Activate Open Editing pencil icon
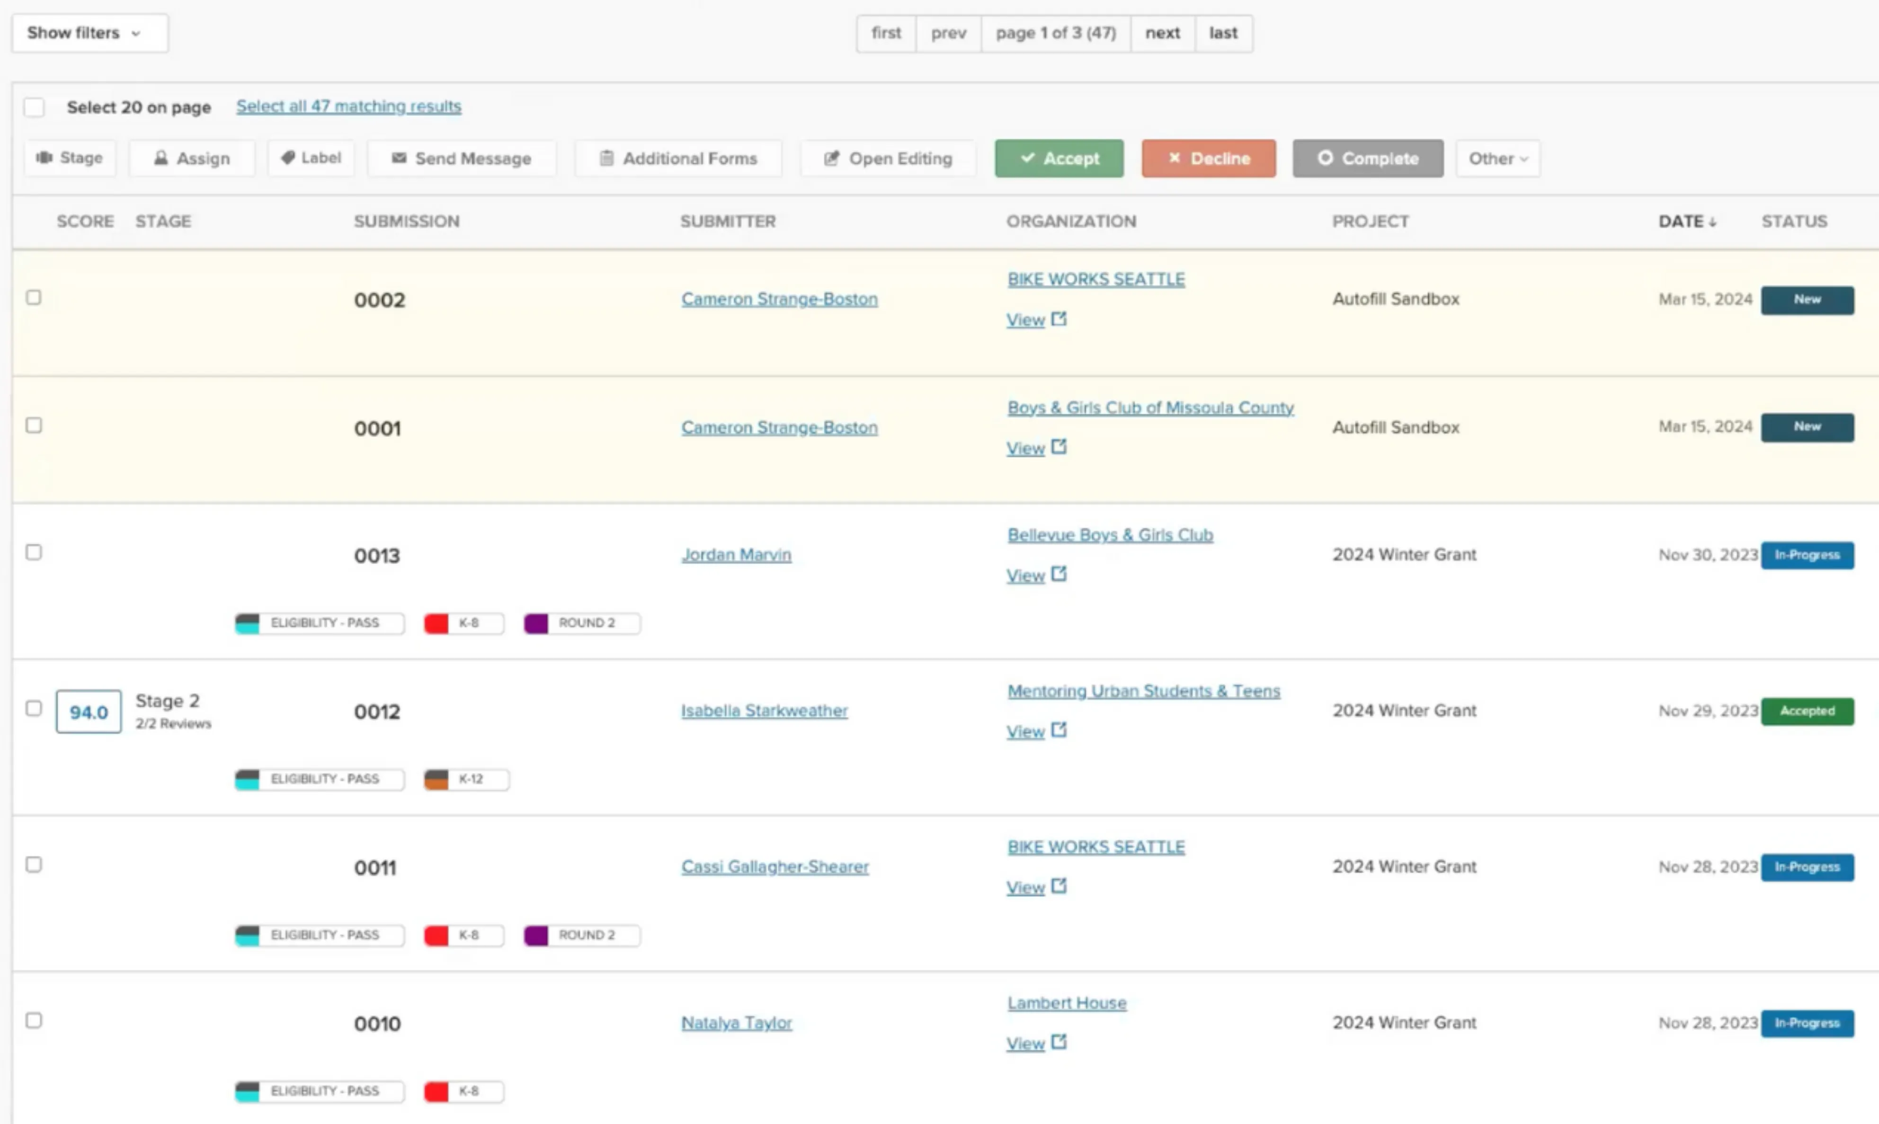The image size is (1879, 1124). click(x=831, y=158)
